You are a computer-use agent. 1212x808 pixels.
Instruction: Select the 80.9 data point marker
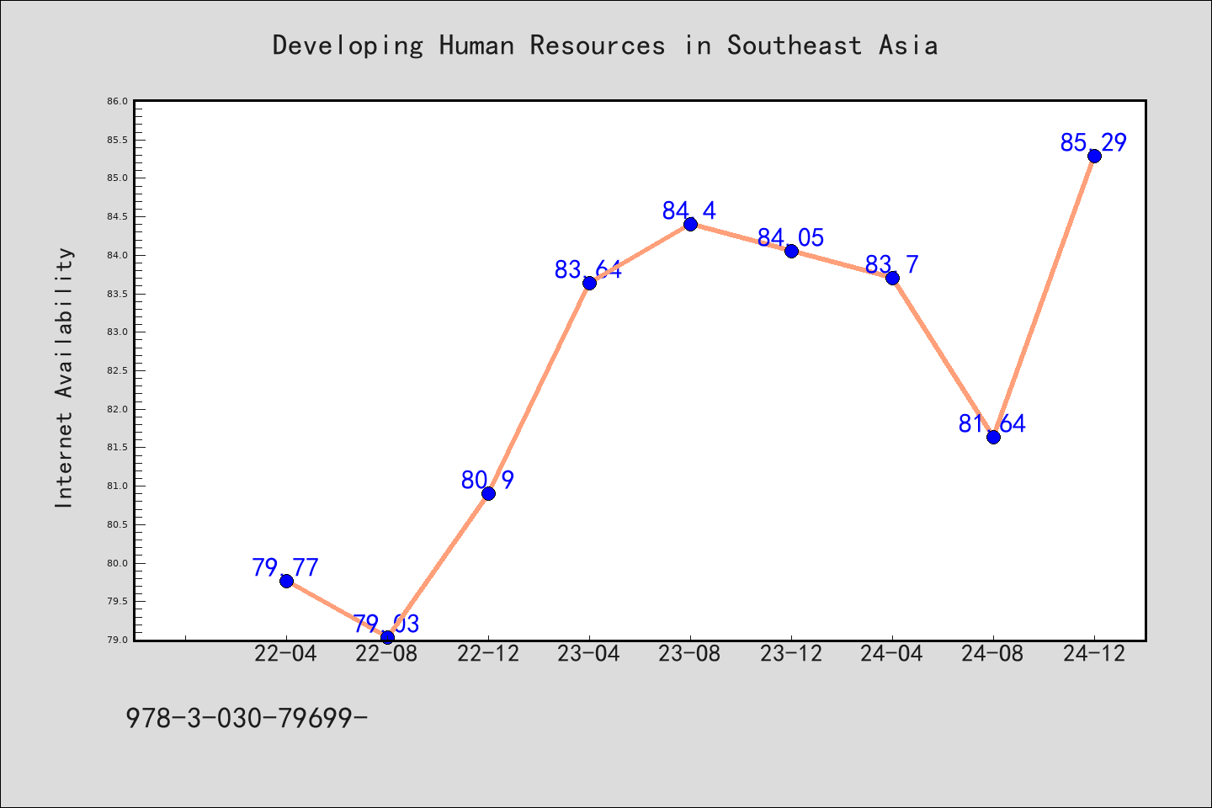tap(488, 493)
